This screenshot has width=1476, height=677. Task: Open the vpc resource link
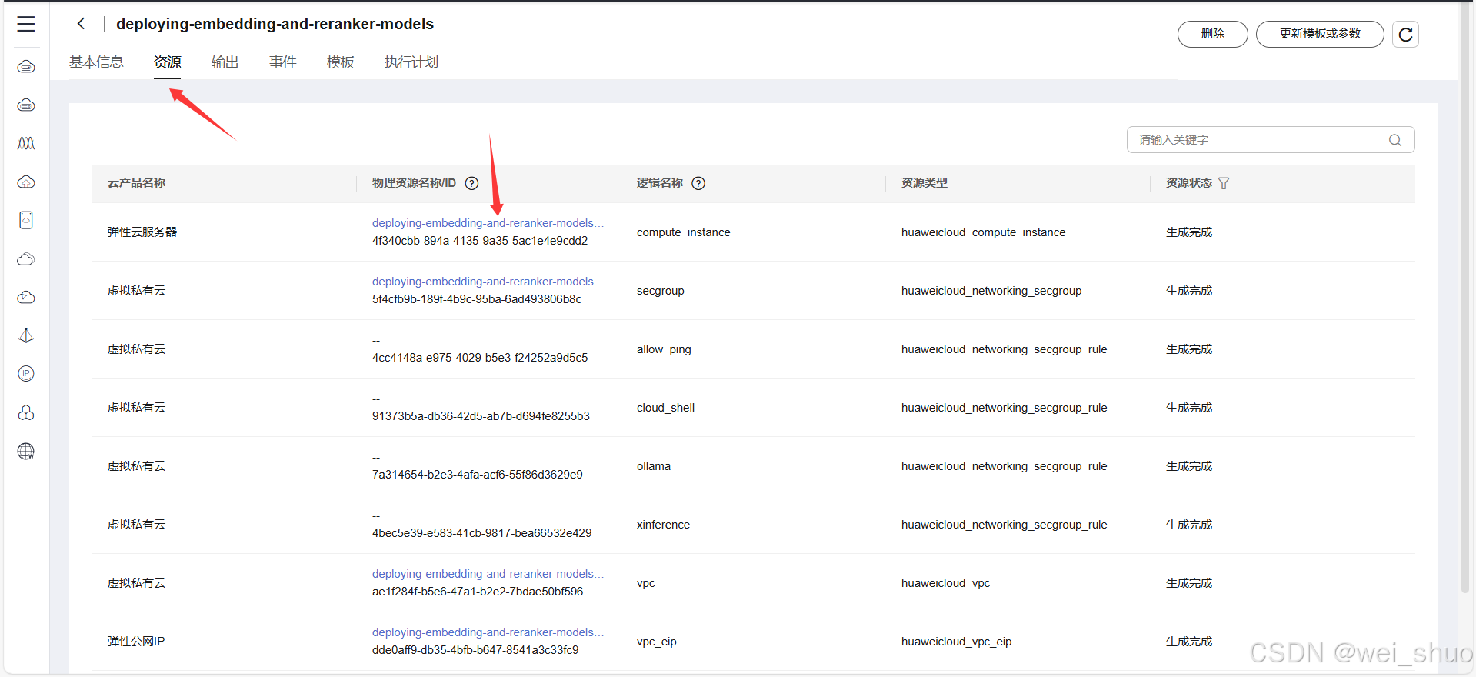(x=488, y=574)
